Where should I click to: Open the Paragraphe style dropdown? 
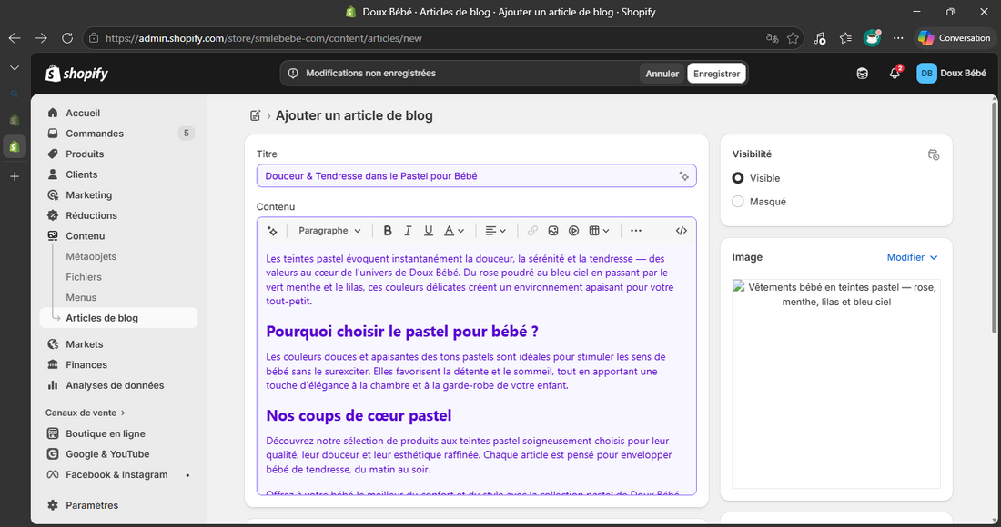329,231
